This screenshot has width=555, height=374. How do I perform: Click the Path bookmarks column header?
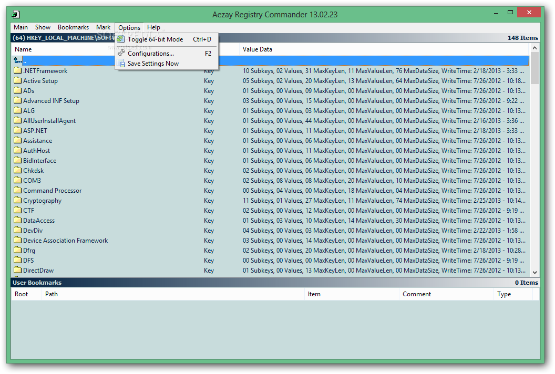(173, 294)
